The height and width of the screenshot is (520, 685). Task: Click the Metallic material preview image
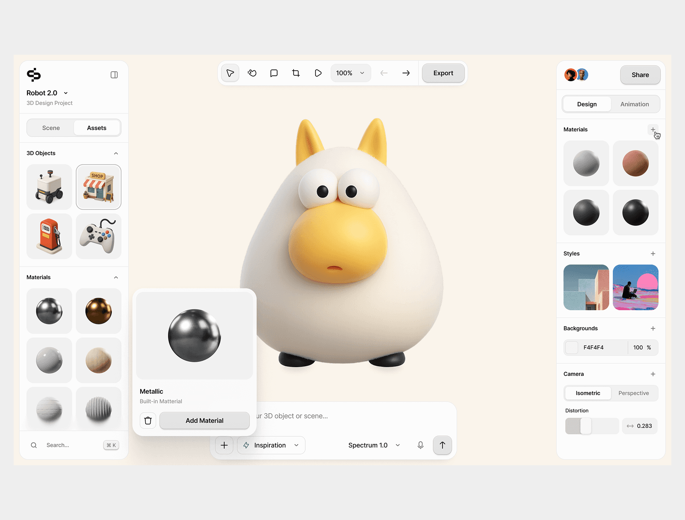click(195, 336)
